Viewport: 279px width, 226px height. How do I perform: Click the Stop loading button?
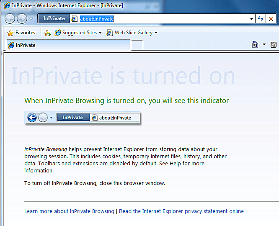(271, 19)
